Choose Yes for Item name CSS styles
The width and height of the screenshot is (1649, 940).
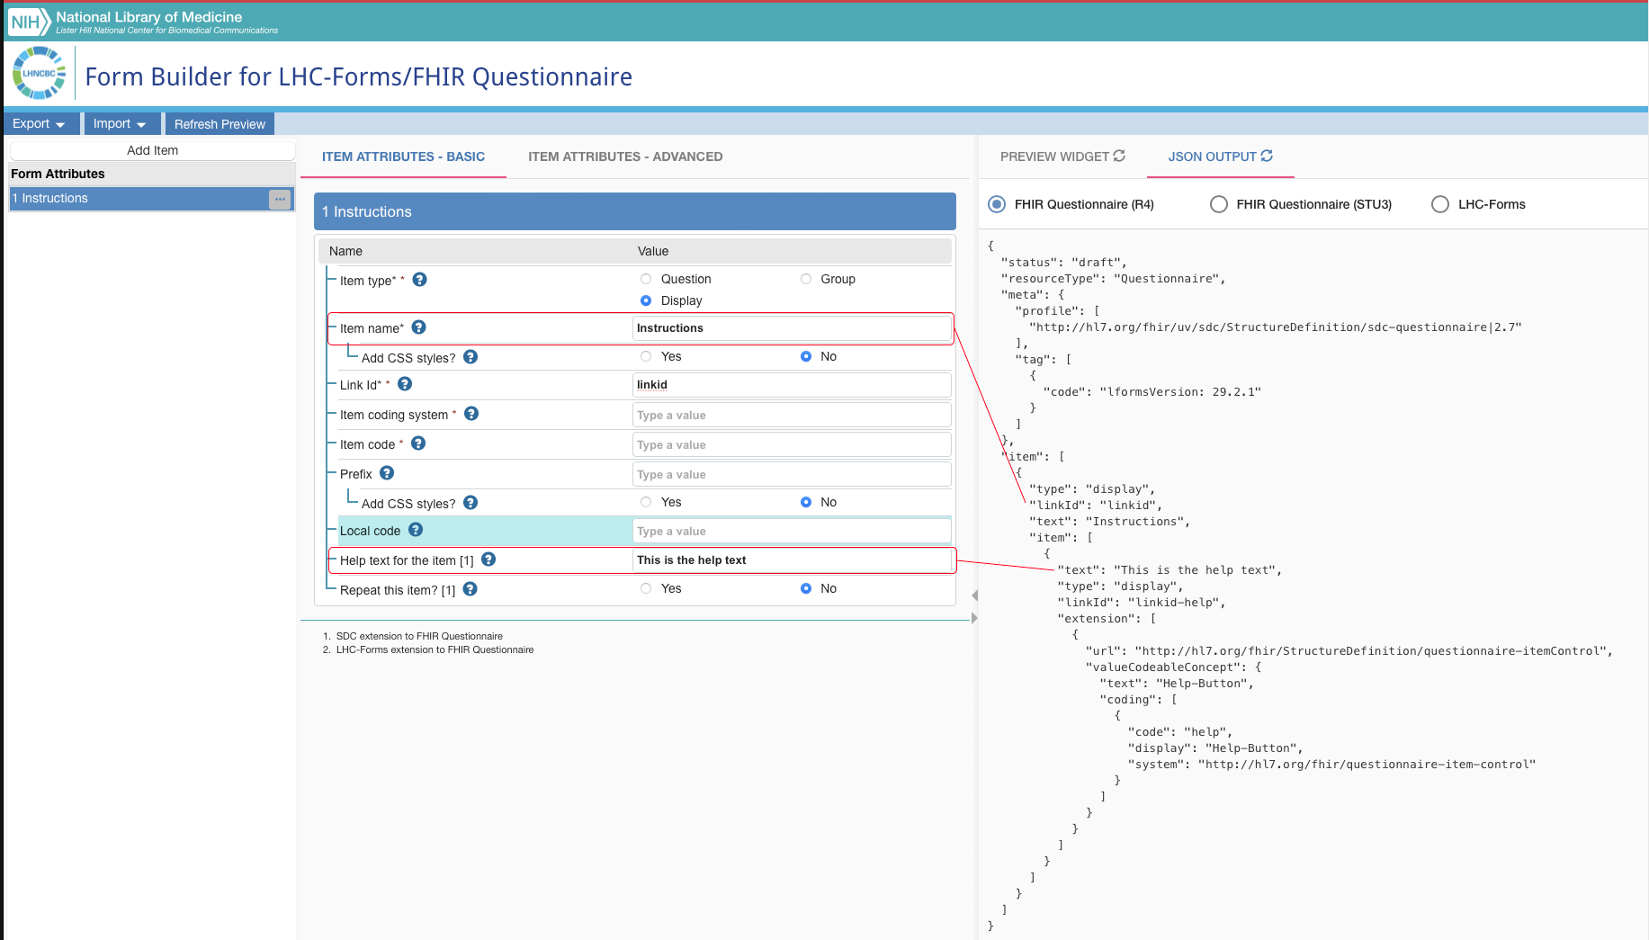(x=646, y=356)
